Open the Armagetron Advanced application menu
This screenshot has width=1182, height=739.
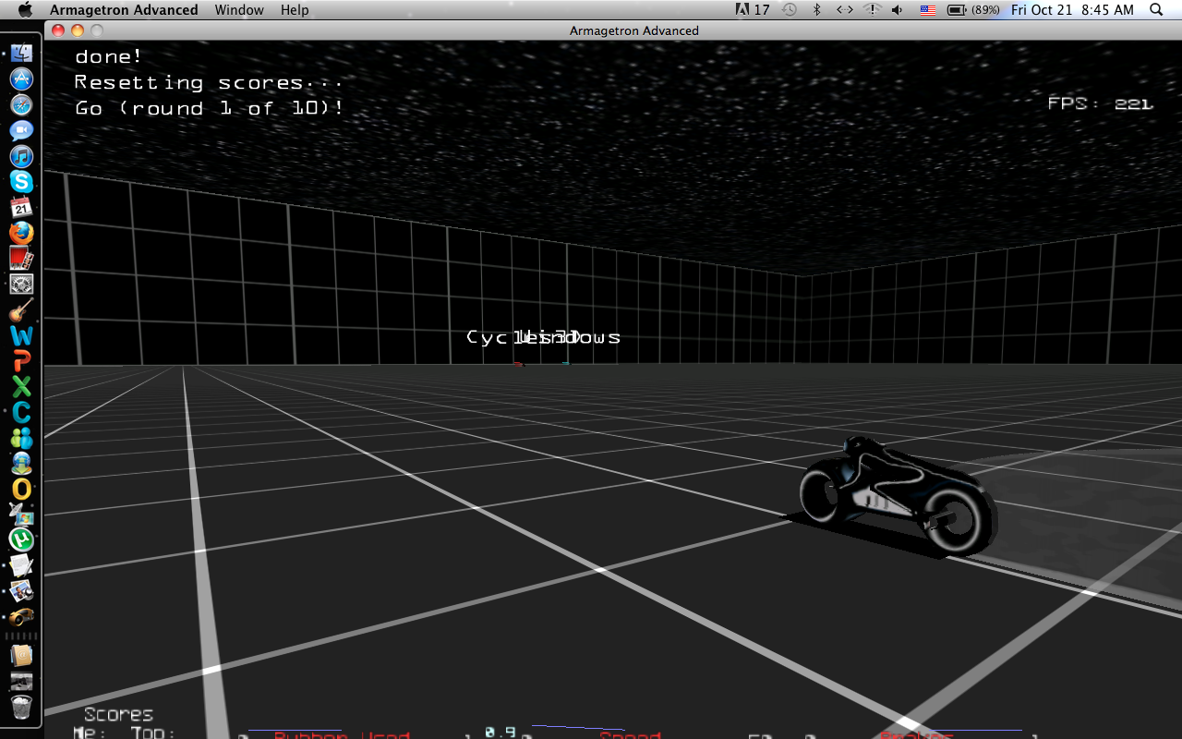pyautogui.click(x=124, y=9)
